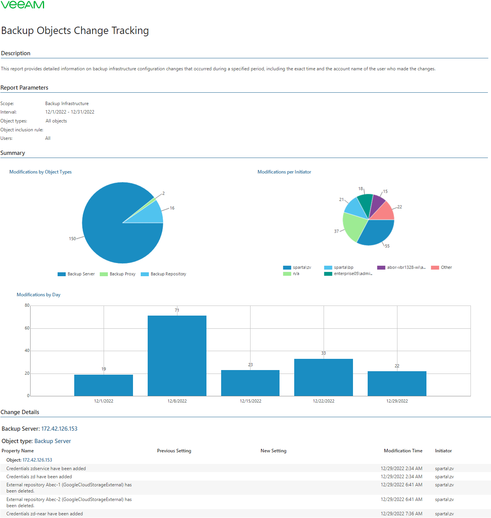Click the Description section heading
Image resolution: width=491 pixels, height=518 pixels.
(15, 53)
